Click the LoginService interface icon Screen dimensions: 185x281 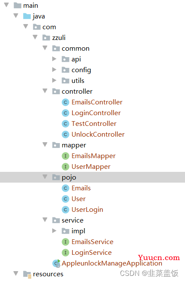(x=66, y=253)
